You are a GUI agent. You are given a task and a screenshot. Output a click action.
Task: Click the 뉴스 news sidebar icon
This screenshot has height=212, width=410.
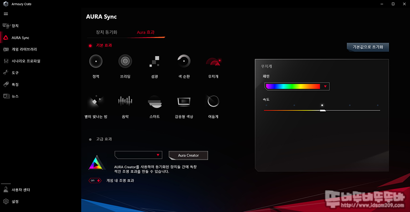pos(6,96)
